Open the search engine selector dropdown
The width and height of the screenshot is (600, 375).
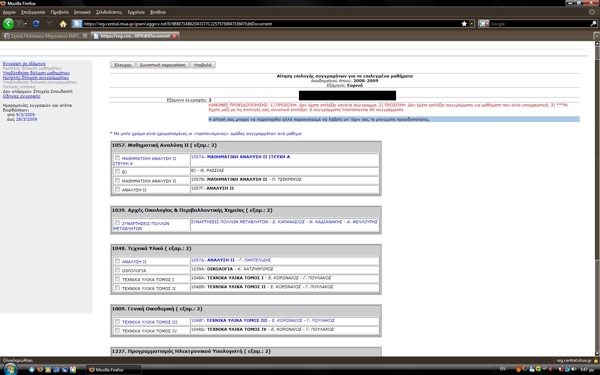[x=484, y=24]
